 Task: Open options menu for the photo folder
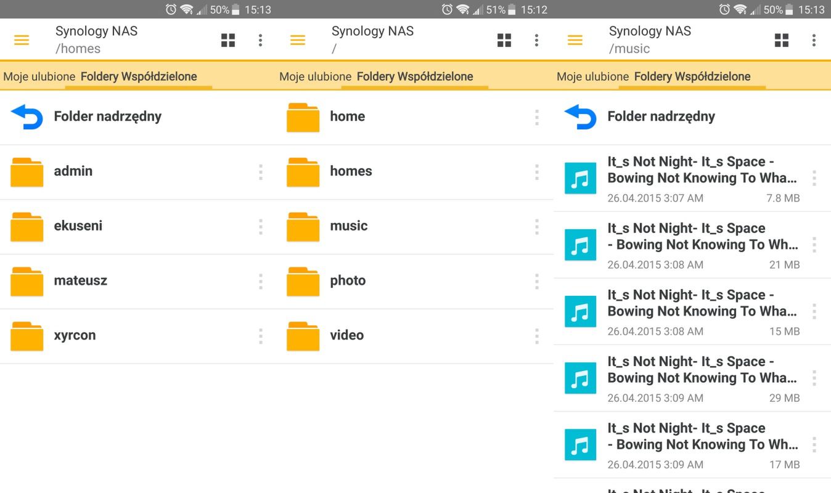pos(537,281)
